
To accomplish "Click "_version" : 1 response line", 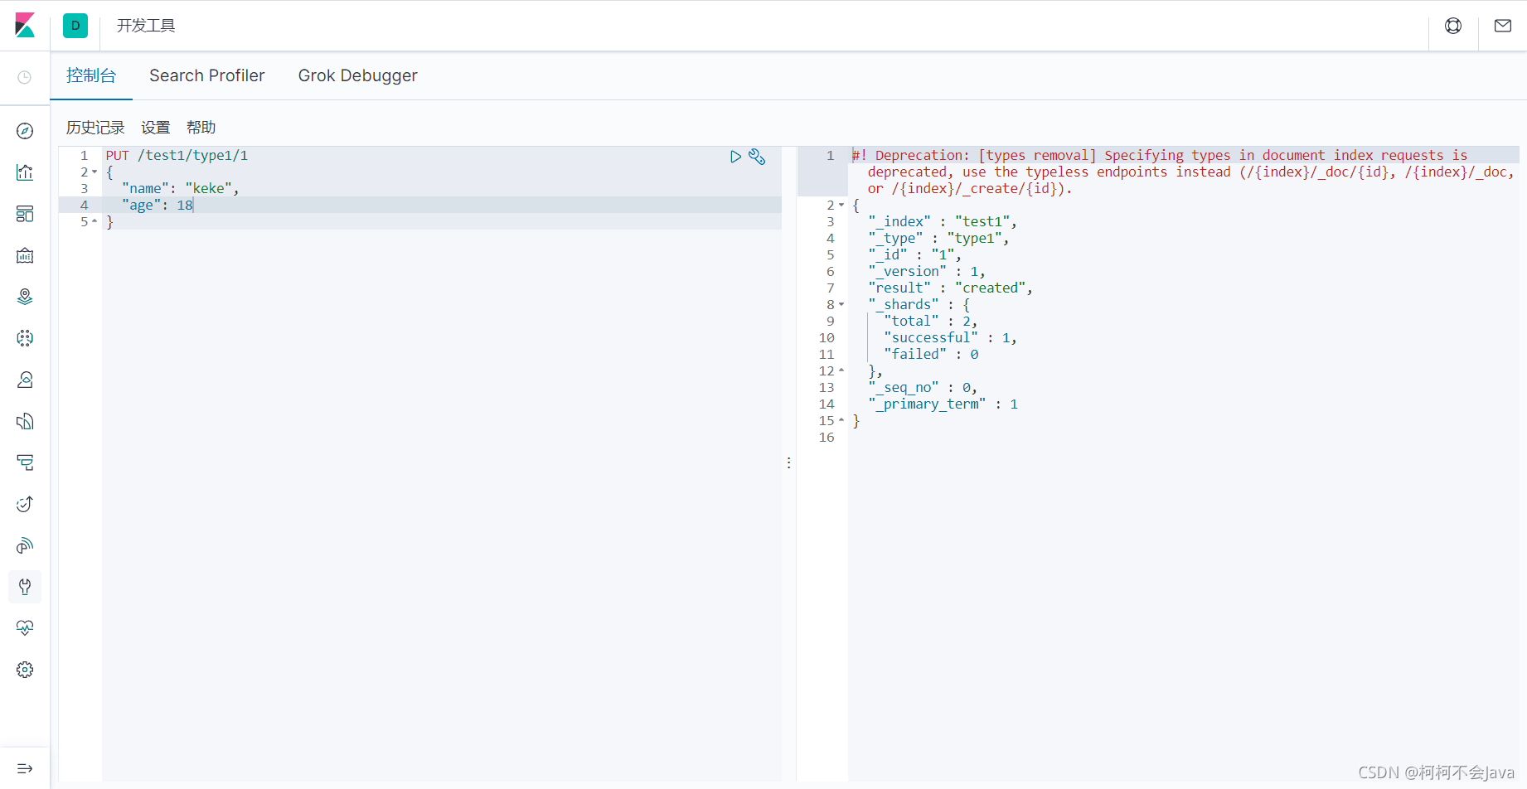I will click(x=927, y=271).
